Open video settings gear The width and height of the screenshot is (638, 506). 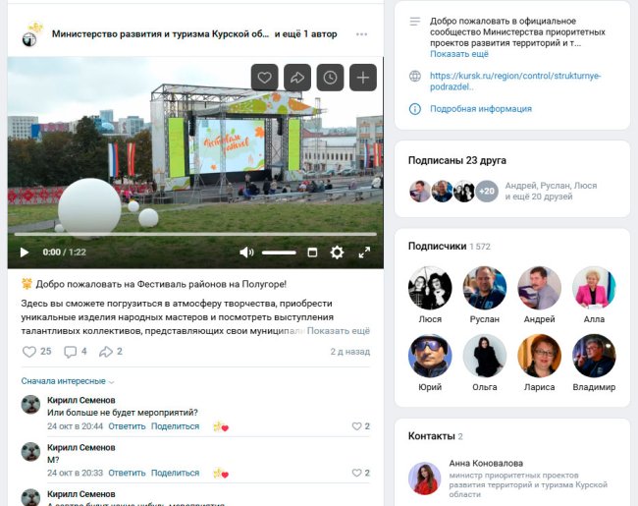click(x=337, y=253)
